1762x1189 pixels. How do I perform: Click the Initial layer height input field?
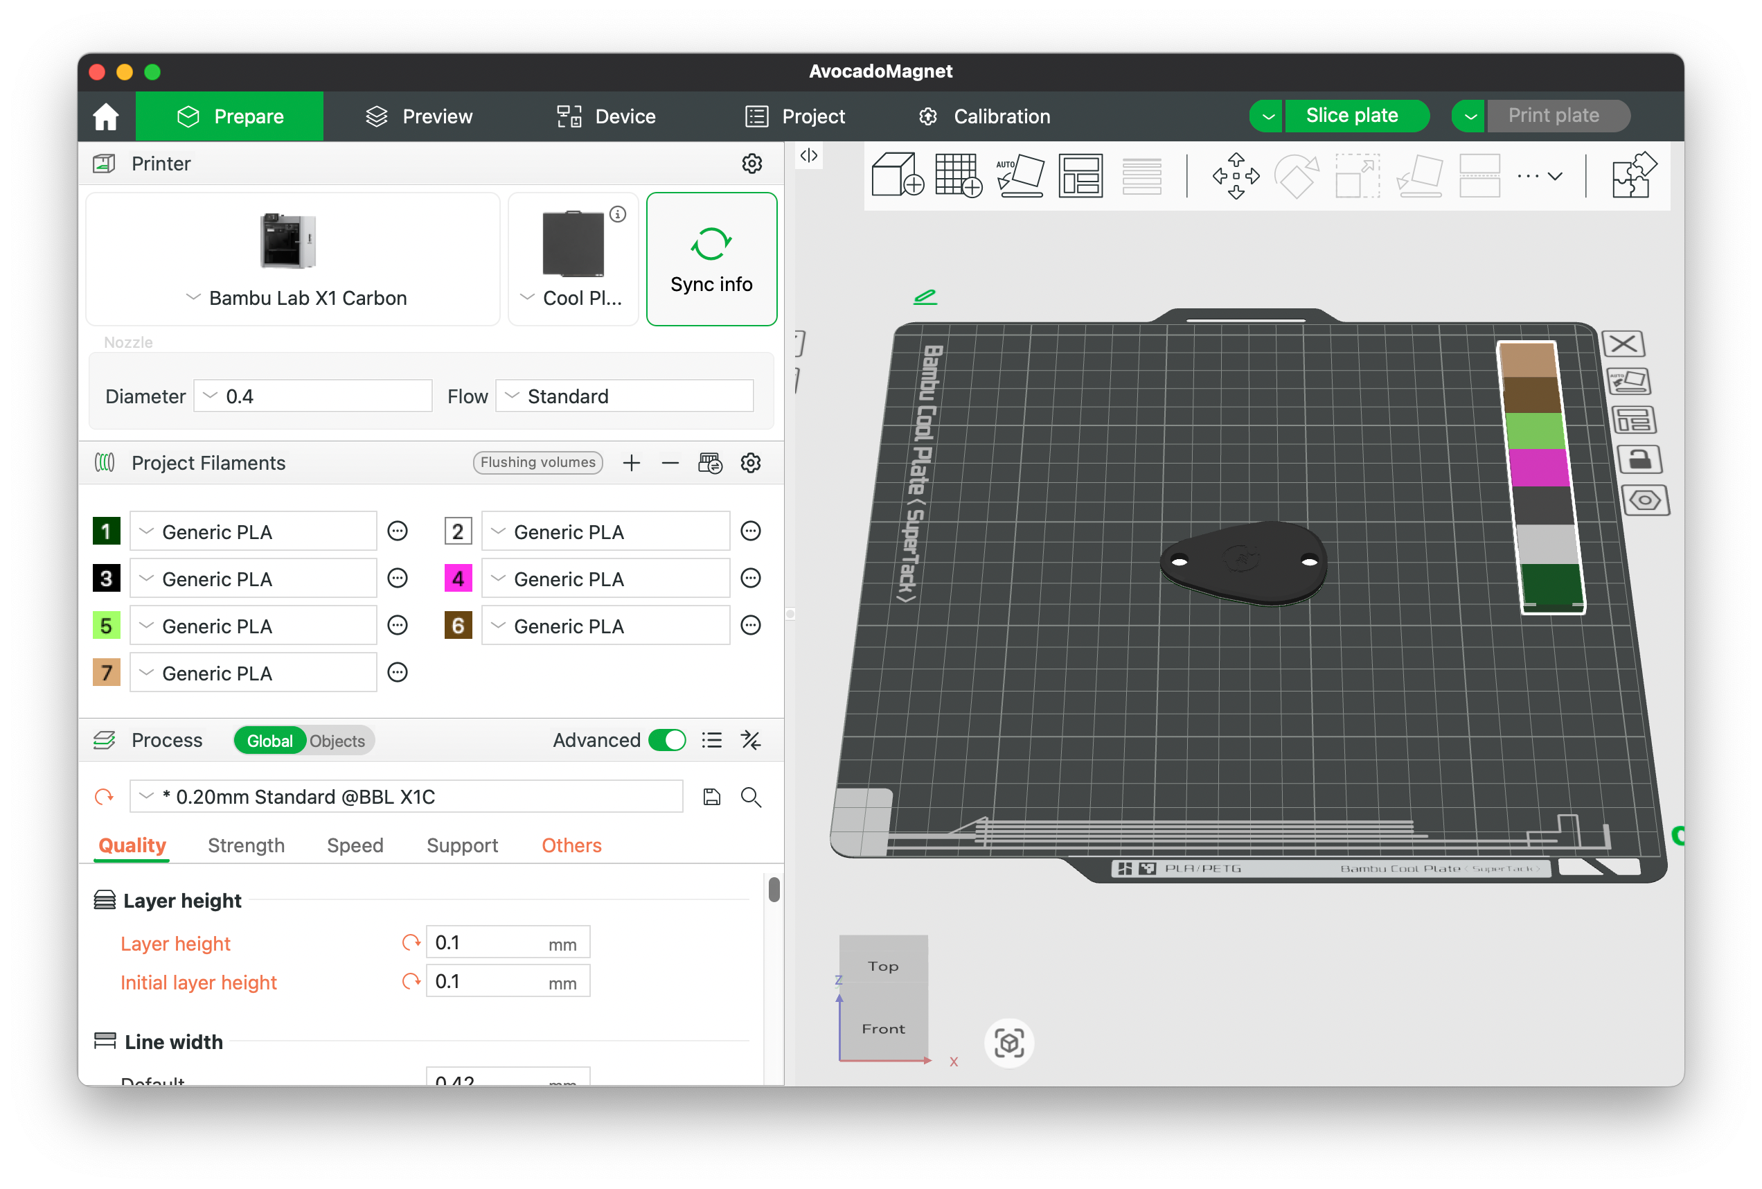tap(507, 981)
